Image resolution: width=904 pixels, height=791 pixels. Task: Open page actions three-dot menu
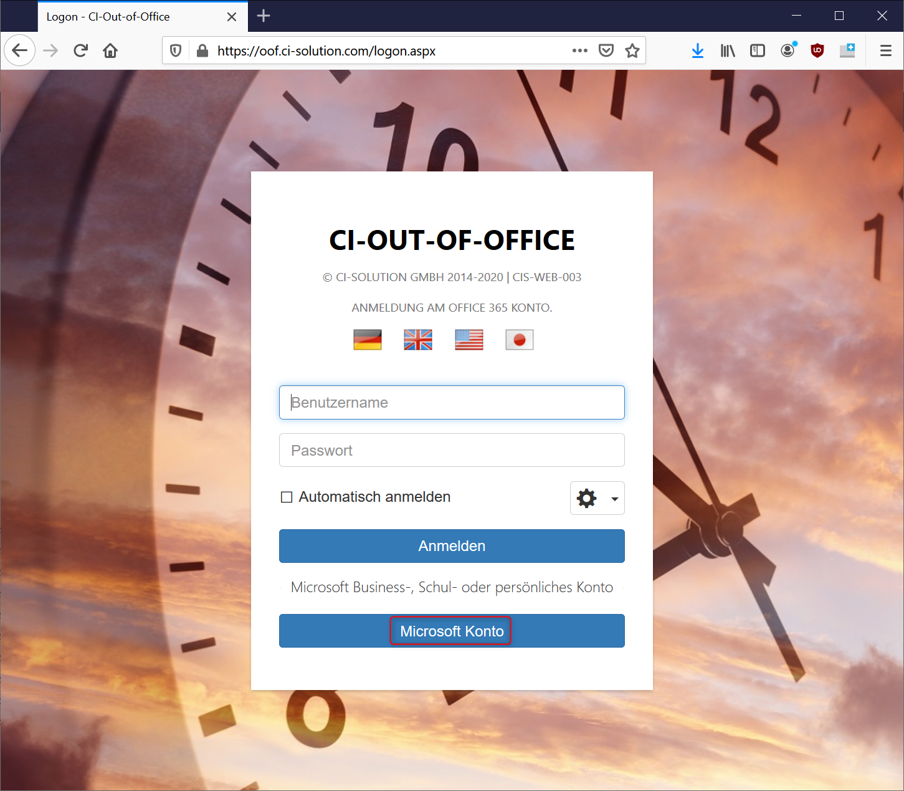[x=580, y=50]
